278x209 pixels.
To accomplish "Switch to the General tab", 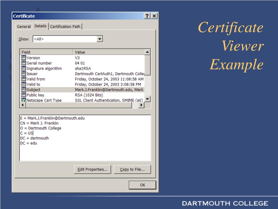I will coord(24,26).
